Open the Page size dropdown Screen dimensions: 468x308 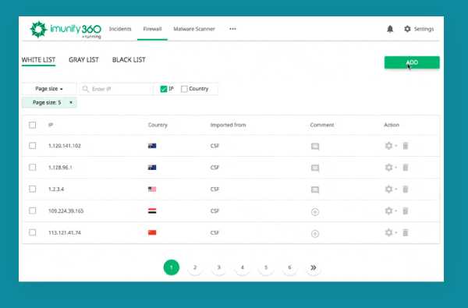point(49,89)
